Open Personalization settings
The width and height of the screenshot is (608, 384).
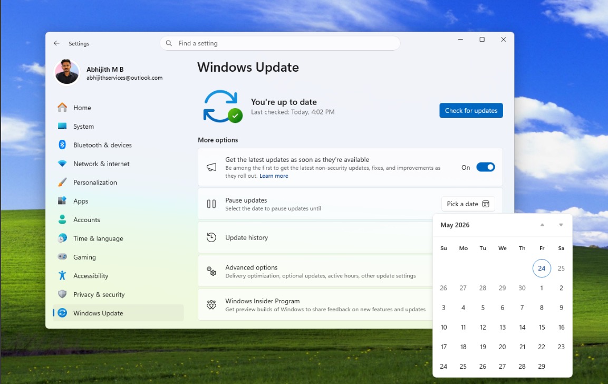118,183
